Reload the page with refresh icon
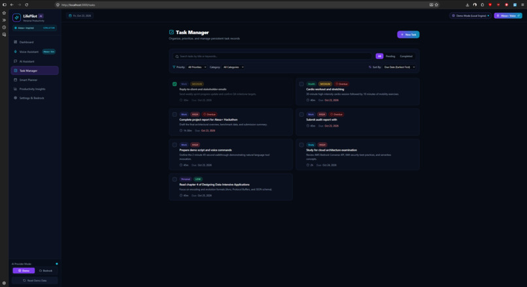The image size is (527, 287). click(27, 5)
